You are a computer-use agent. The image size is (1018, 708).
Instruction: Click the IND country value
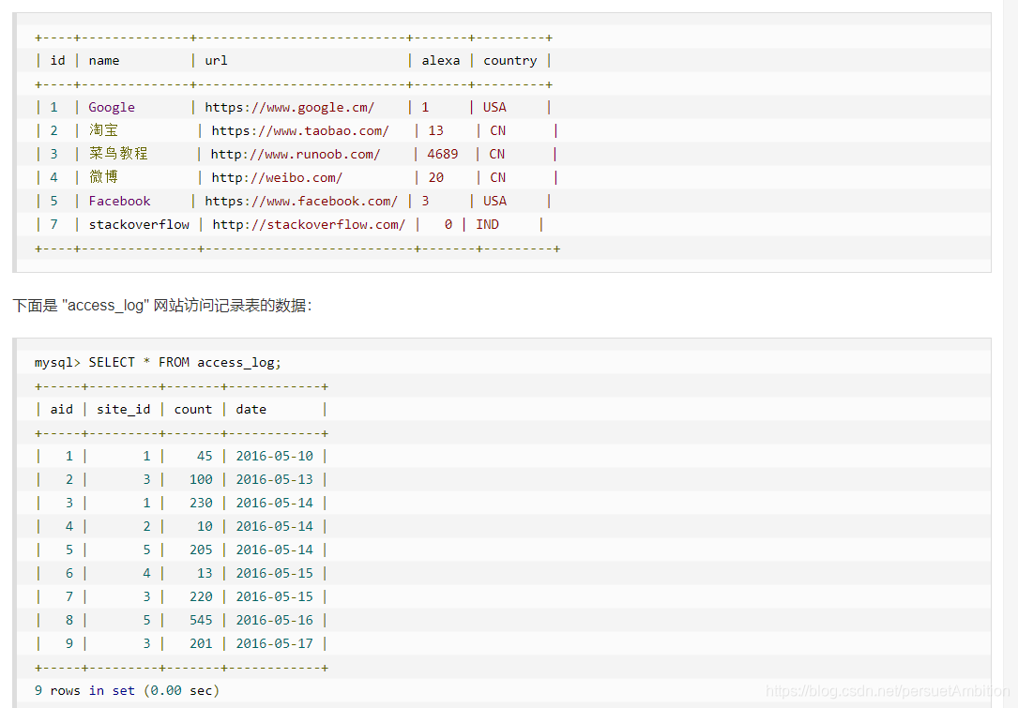[x=488, y=224]
